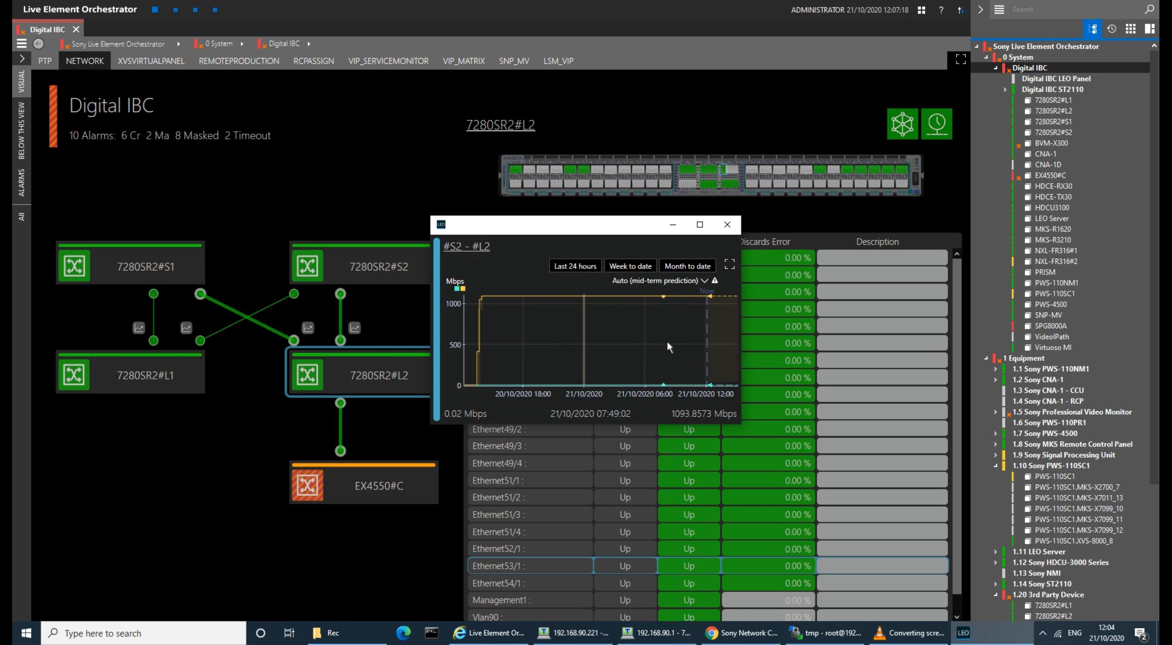
Task: Expand the Digital IBC ST2110 tree node
Action: point(1005,89)
